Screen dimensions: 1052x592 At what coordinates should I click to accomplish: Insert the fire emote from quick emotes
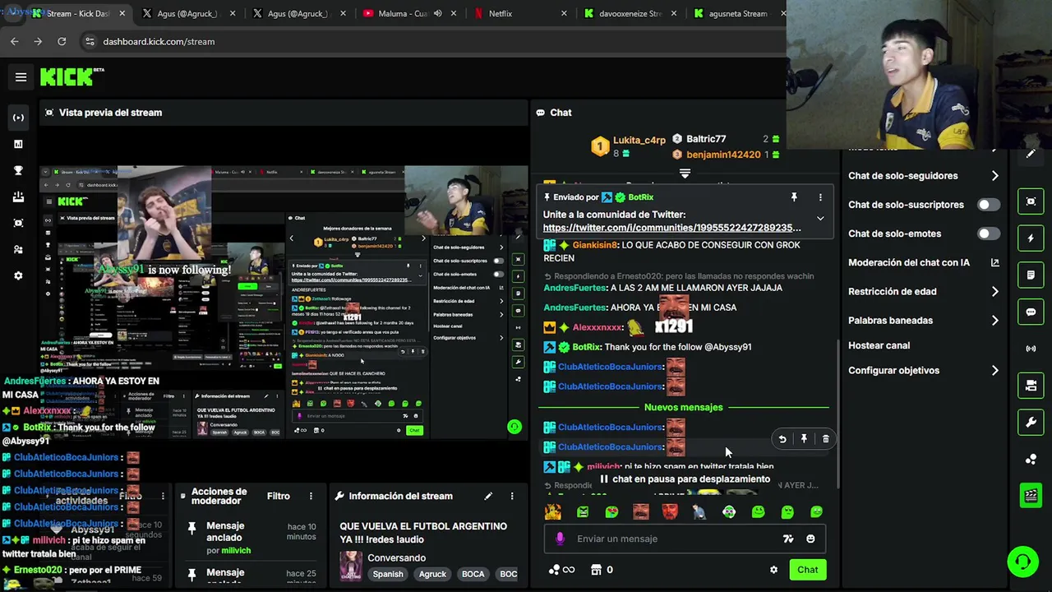(553, 512)
